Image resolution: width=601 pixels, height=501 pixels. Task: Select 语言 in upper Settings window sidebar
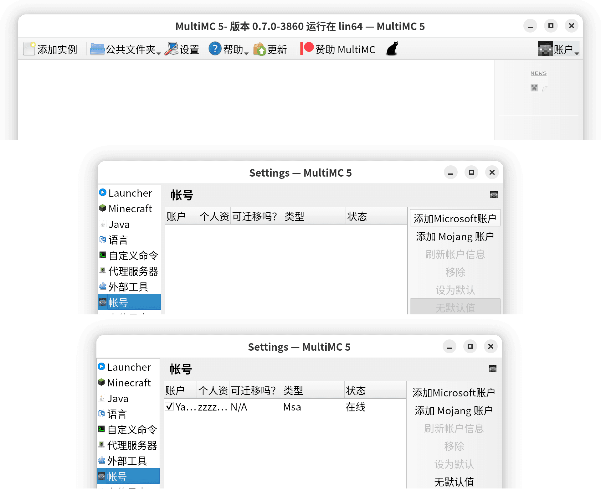[129, 240]
